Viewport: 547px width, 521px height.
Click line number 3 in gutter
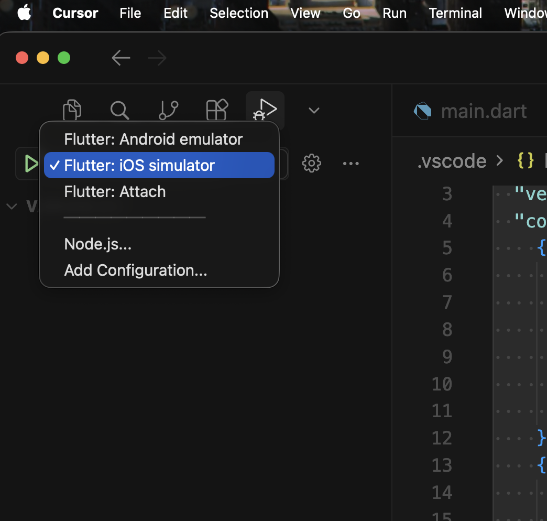[447, 194]
